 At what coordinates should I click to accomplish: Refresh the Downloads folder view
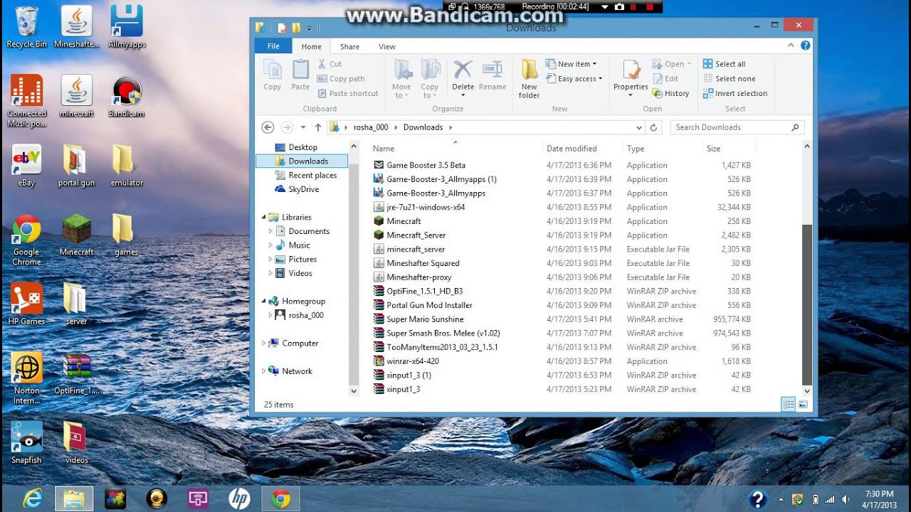click(653, 127)
